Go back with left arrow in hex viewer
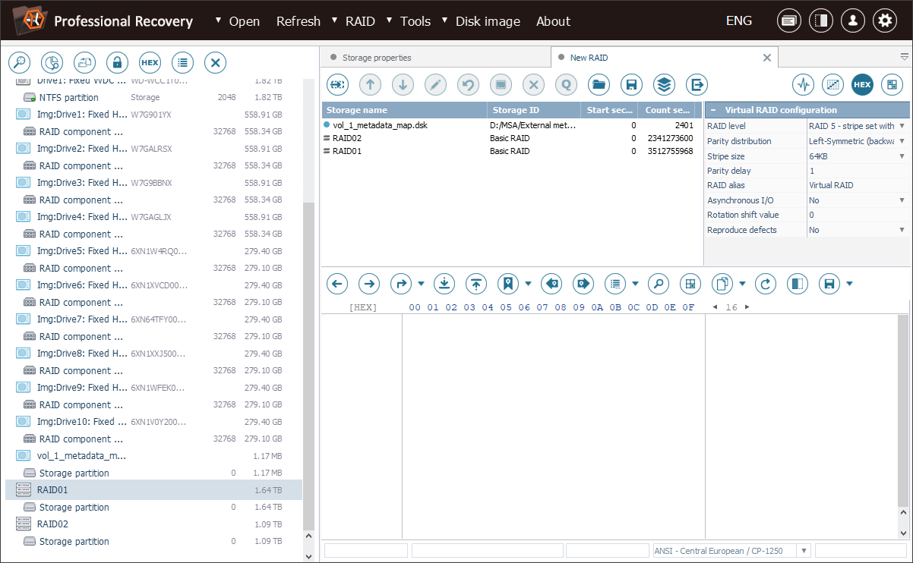Screen dimensions: 913x563 [337, 284]
